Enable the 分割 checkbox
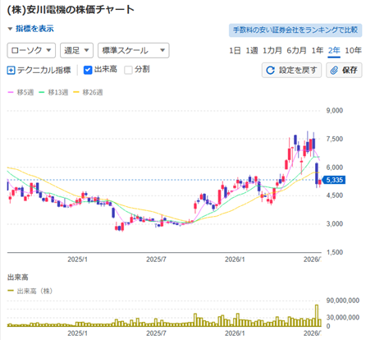The width and height of the screenshot is (366, 340). tap(128, 70)
